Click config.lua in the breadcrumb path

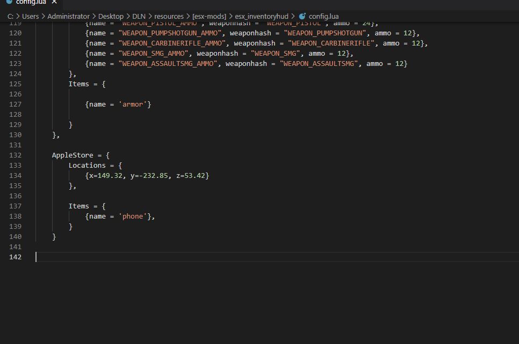[x=323, y=16]
